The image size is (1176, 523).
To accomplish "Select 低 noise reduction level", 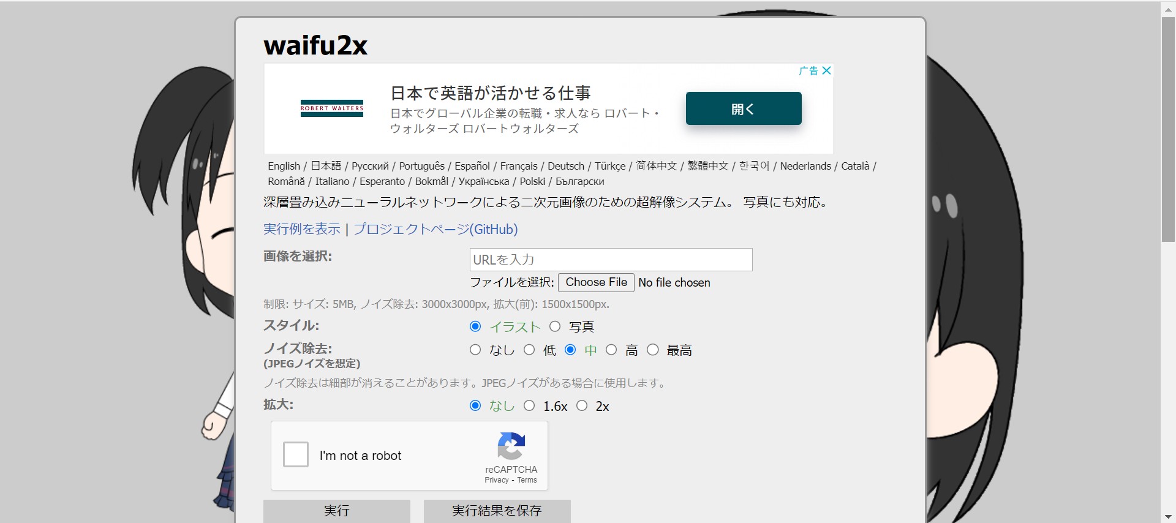I will pos(529,350).
